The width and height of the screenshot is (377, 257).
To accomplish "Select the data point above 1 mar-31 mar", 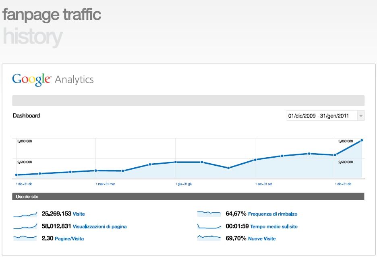I will pos(96,171).
